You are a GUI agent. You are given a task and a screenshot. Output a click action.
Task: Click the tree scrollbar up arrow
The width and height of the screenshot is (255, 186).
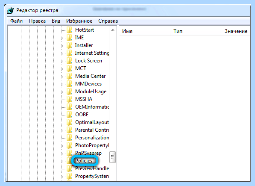tap(113, 30)
